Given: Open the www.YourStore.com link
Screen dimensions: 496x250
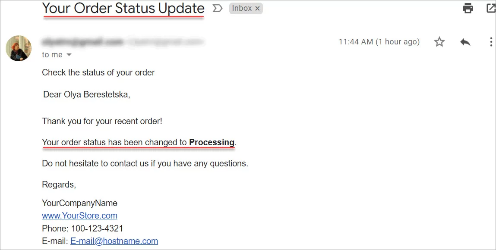Looking at the screenshot, I should [79, 216].
